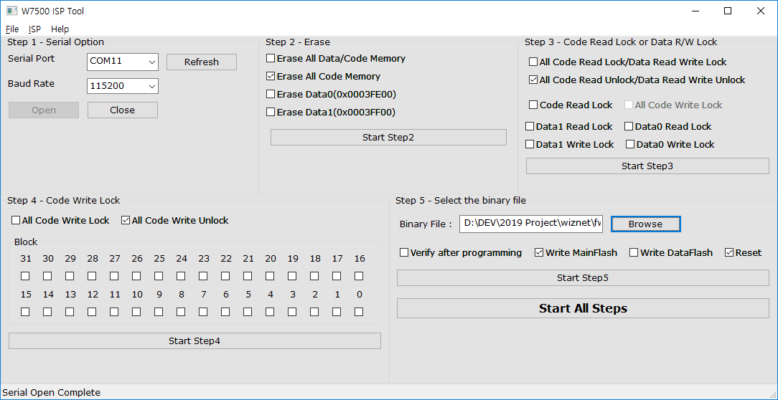Minimize the W7500 ISP Tool window
The image size is (778, 400).
point(695,11)
